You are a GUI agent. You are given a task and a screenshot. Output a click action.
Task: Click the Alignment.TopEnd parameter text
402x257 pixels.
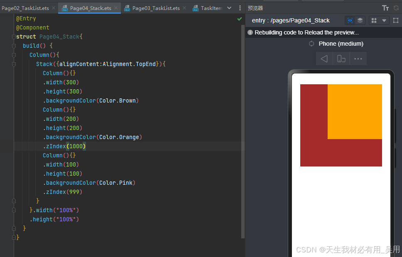129,64
